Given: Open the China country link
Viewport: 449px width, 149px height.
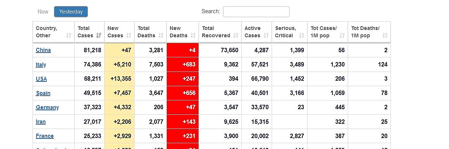Looking at the screenshot, I should [x=43, y=50].
